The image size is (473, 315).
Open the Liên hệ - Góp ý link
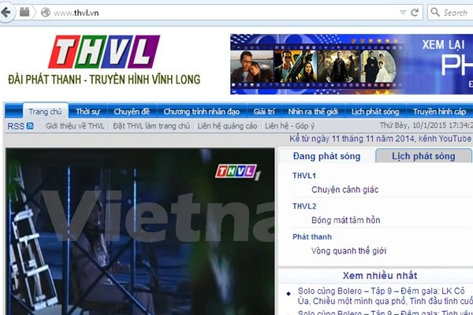point(289,126)
